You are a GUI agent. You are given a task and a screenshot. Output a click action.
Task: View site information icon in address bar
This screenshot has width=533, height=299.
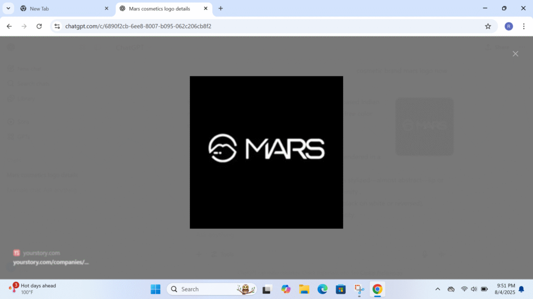[57, 26]
